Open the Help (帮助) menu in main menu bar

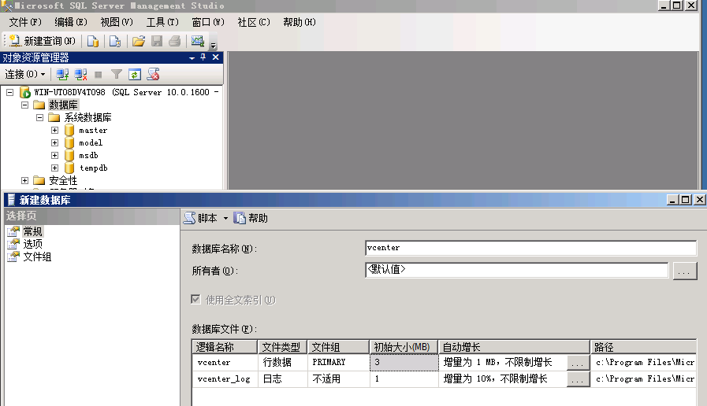pos(300,22)
